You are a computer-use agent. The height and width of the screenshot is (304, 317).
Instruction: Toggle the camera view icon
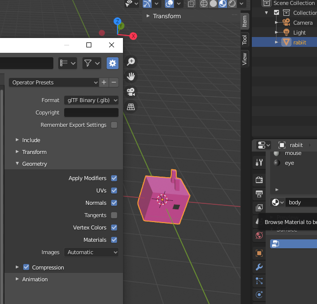131,92
